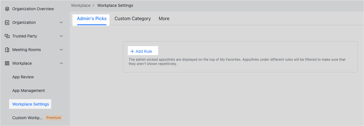Screen dimensions: 364x126
Task: Collapse the Workplace section chevron
Action: point(61,63)
